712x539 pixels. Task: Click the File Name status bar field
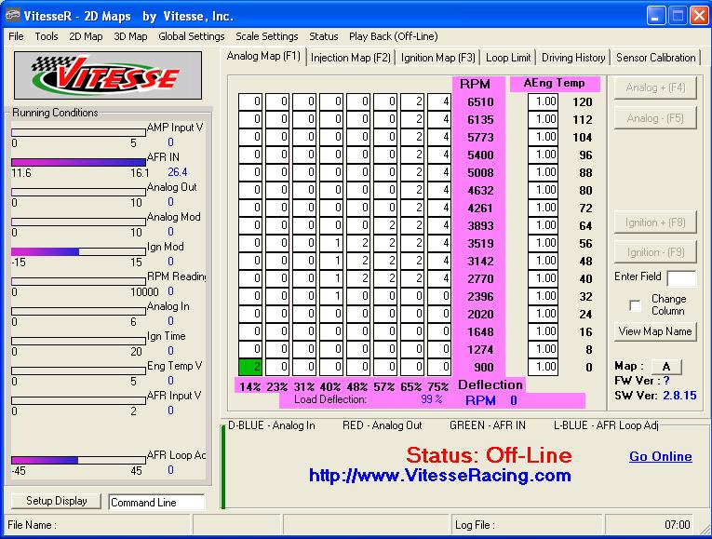pyautogui.click(x=97, y=525)
